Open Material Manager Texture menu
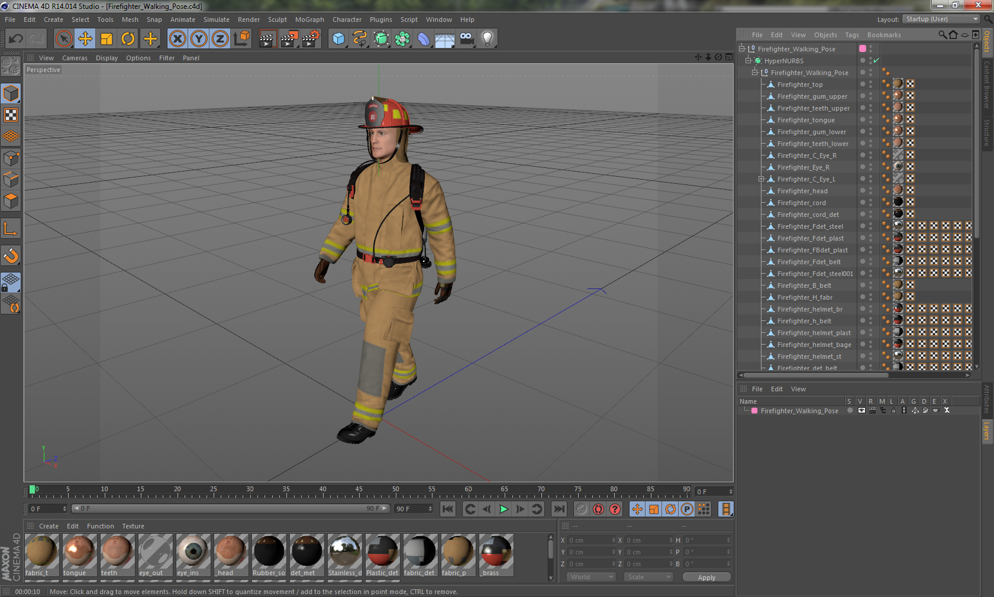 (x=133, y=526)
